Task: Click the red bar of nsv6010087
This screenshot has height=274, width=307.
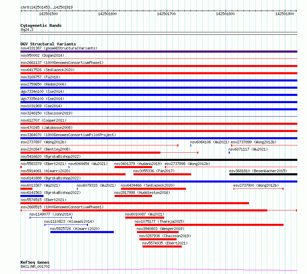Action: tap(145, 218)
